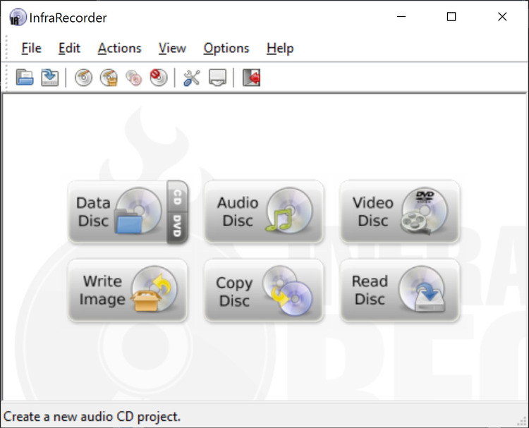Click the Save project toolbar icon
The height and width of the screenshot is (428, 529).
49,78
